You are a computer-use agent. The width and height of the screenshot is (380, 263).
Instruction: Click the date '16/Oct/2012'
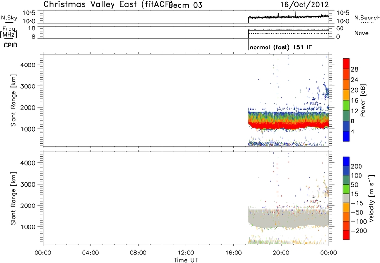304,5
